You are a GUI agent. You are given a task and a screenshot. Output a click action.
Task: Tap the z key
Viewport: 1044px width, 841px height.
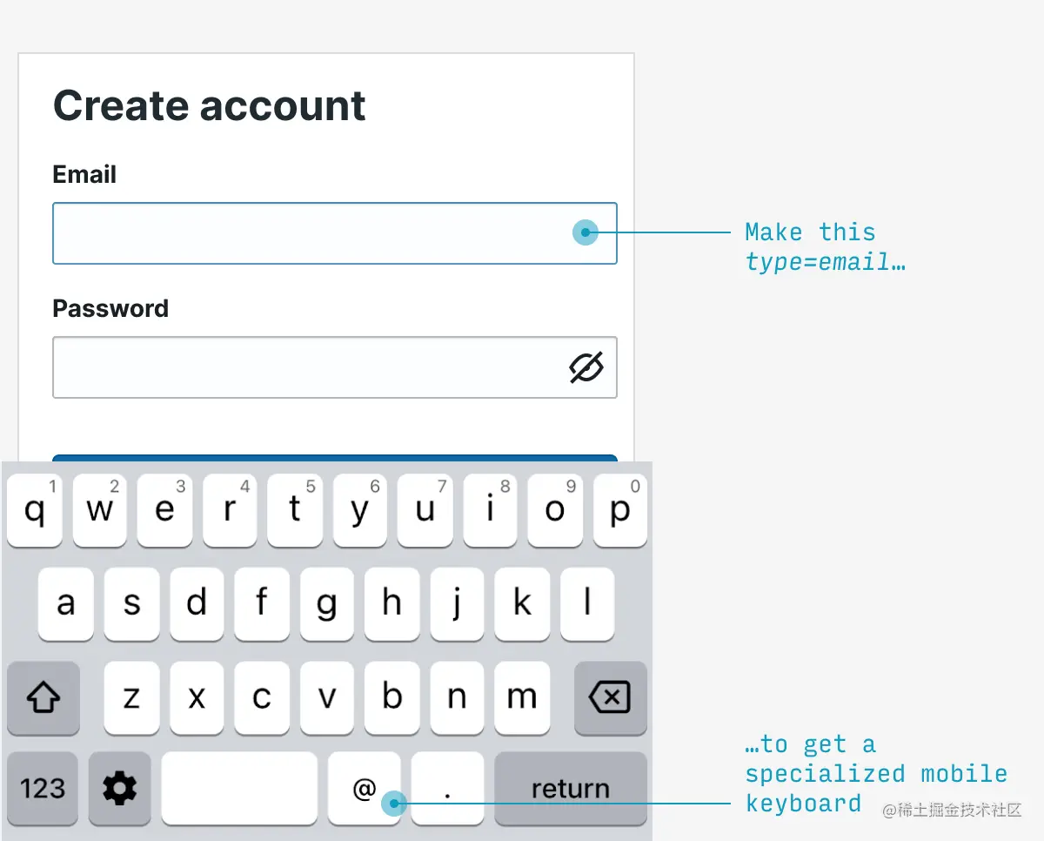[x=131, y=697]
